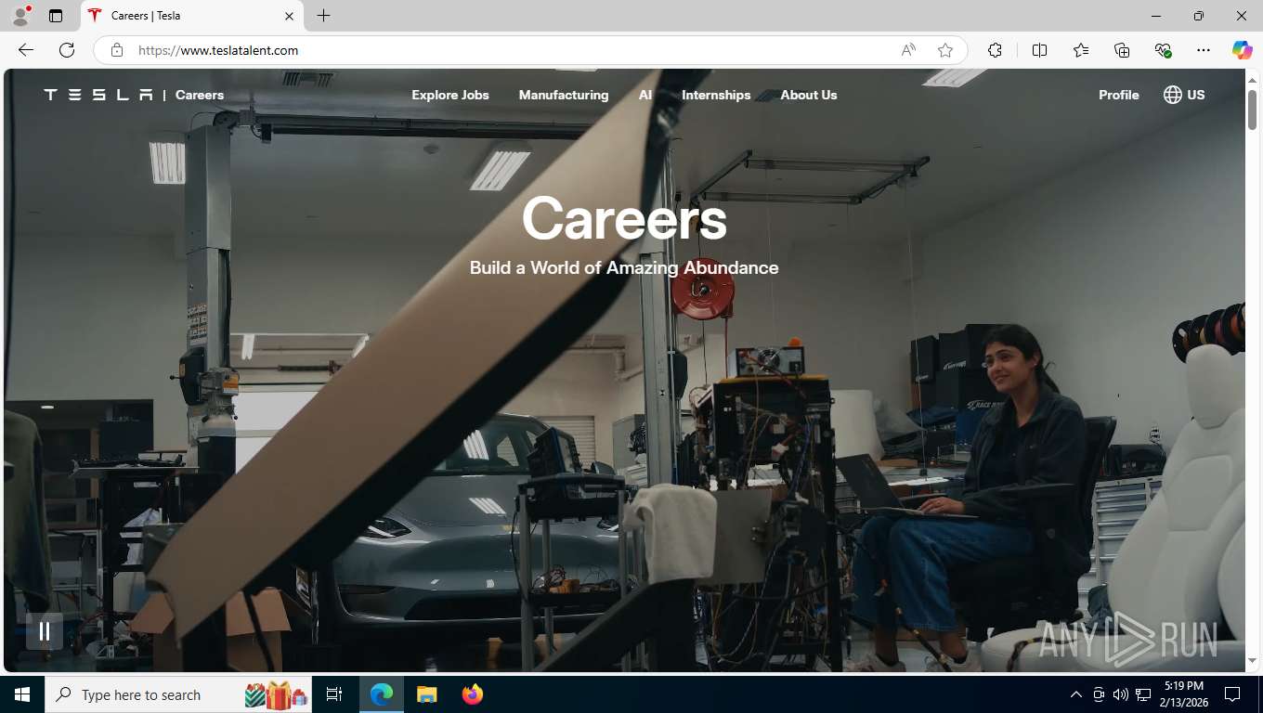Screen dimensions: 1263x713
Task: Open the meet now camera tray icon
Action: (x=1099, y=694)
